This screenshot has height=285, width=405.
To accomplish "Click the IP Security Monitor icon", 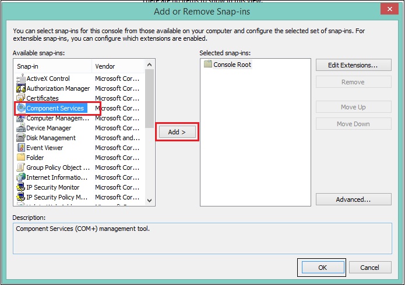I will coord(20,187).
